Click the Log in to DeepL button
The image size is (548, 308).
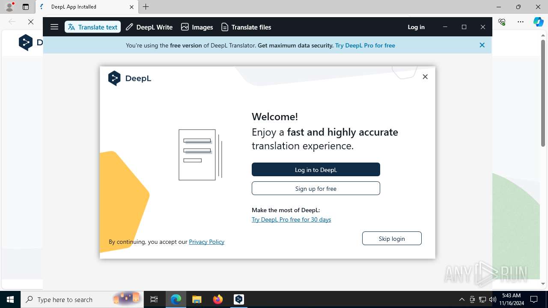316,169
